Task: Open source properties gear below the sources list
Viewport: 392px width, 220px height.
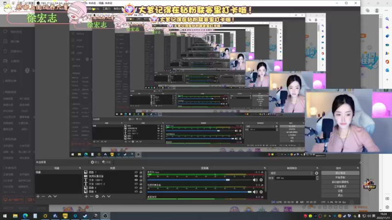Action: pyautogui.click(x=97, y=197)
